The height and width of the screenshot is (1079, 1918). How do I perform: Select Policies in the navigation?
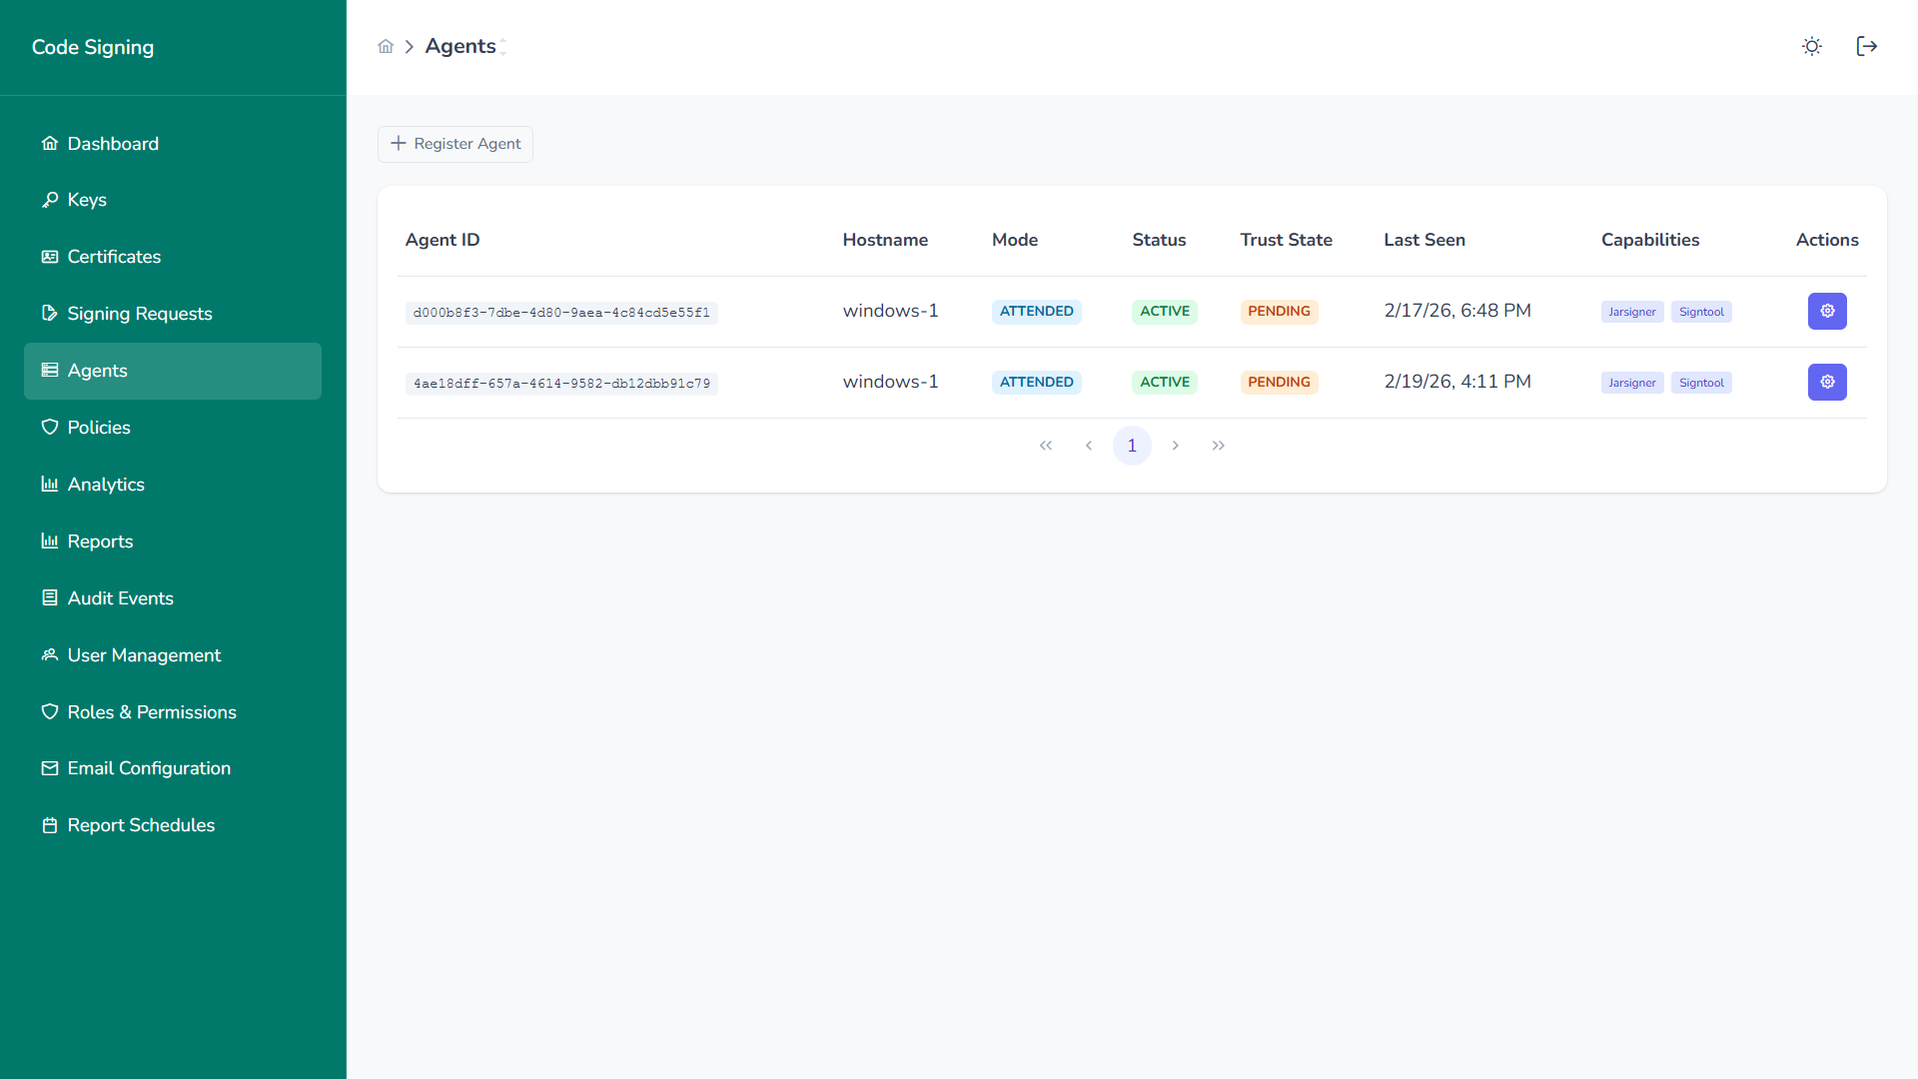[x=98, y=428]
